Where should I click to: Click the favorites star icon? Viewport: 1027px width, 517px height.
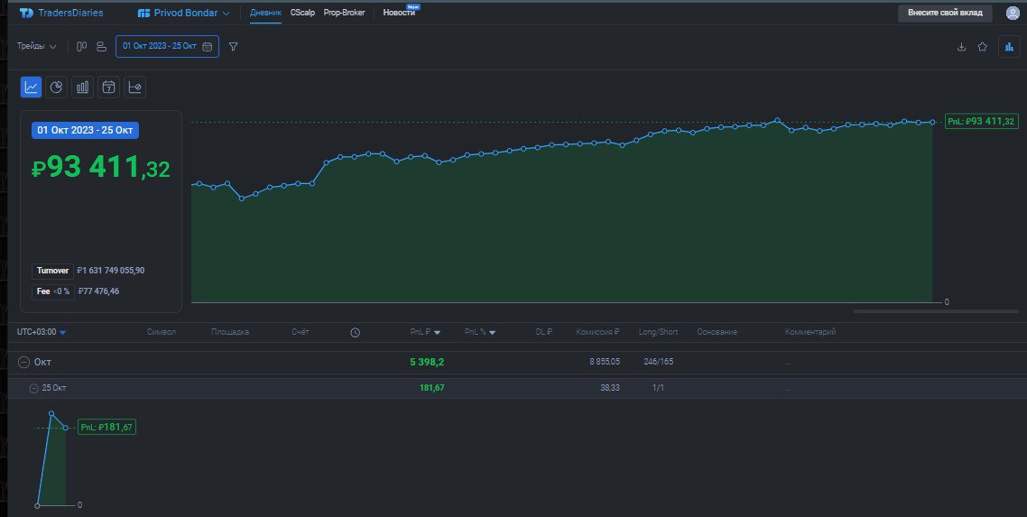pyautogui.click(x=983, y=46)
